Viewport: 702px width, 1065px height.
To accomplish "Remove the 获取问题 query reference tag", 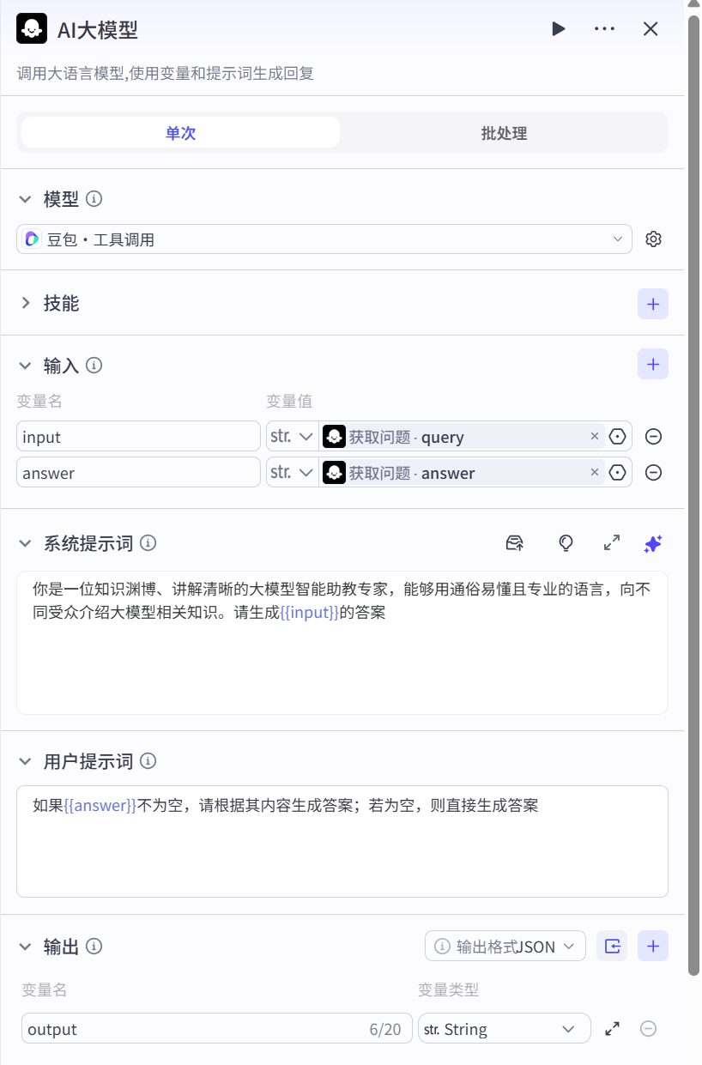I will tap(594, 437).
